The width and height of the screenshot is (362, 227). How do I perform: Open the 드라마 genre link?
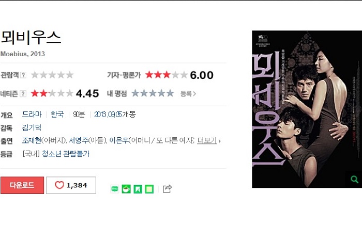coord(32,115)
